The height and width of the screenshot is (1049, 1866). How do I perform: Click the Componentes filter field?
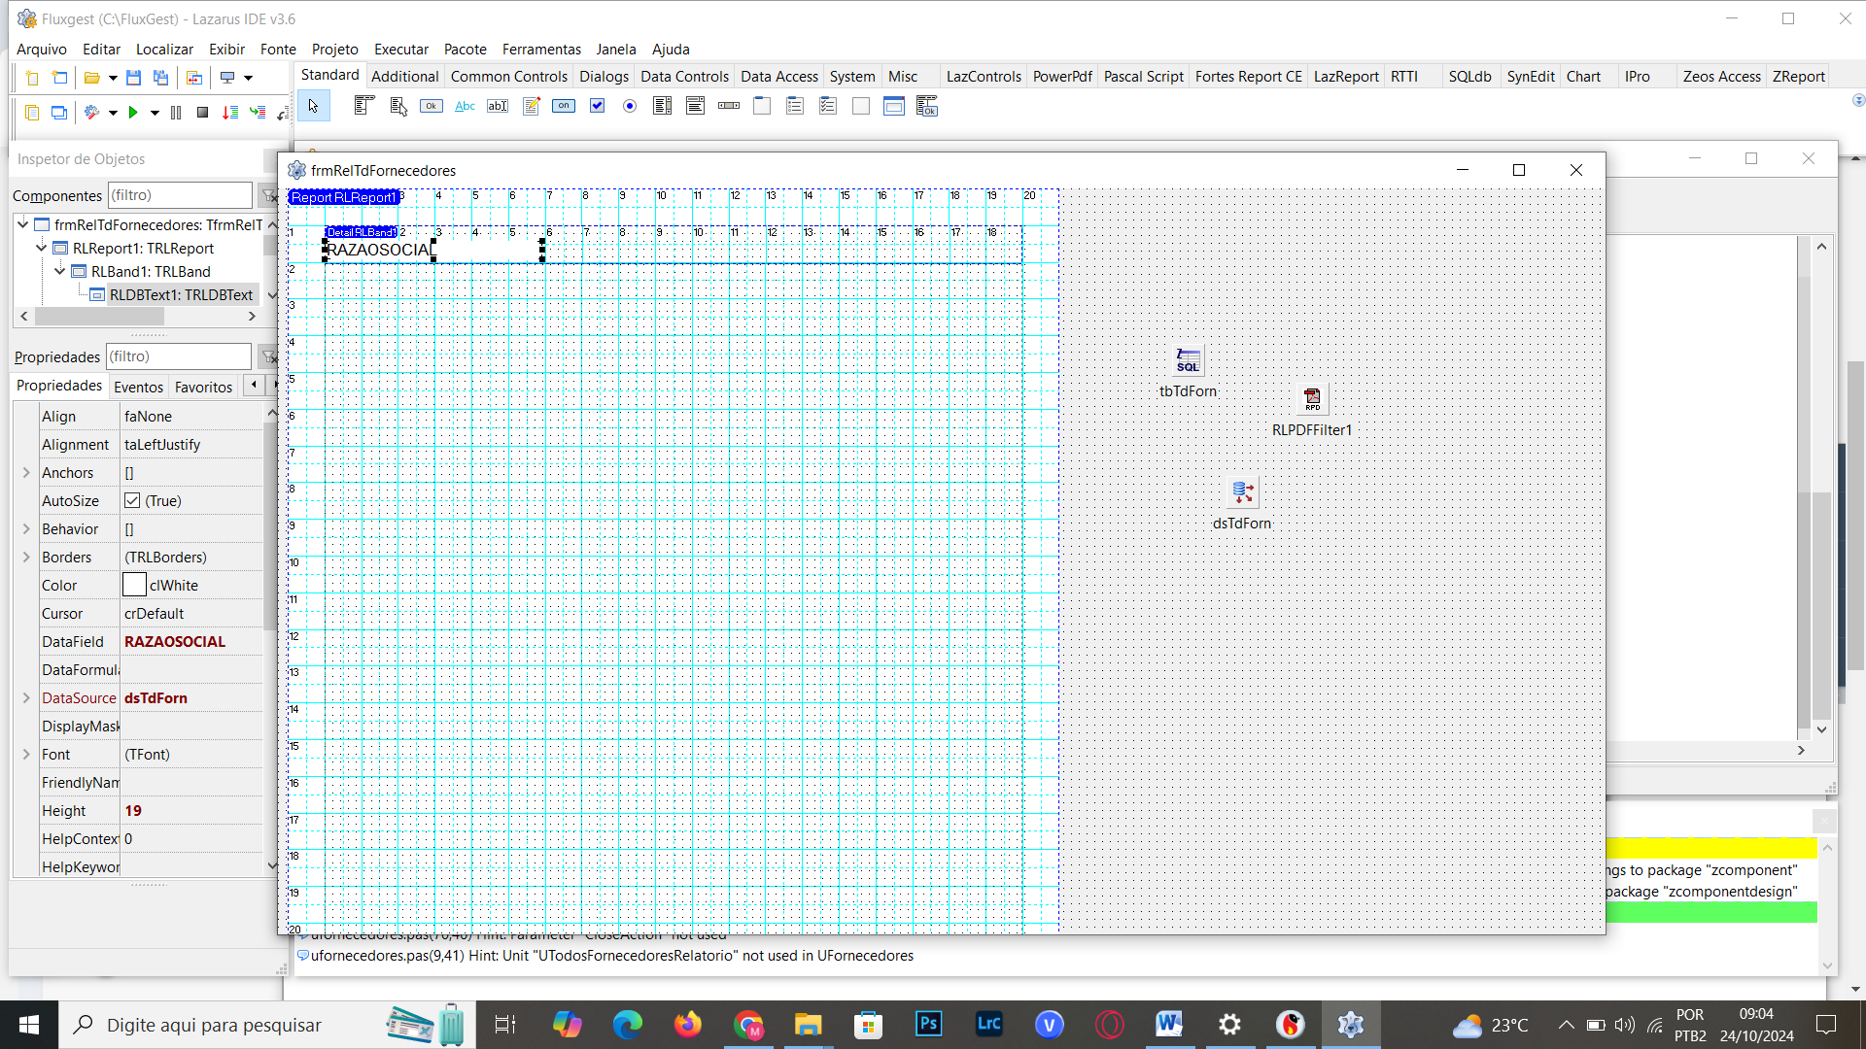pos(180,195)
